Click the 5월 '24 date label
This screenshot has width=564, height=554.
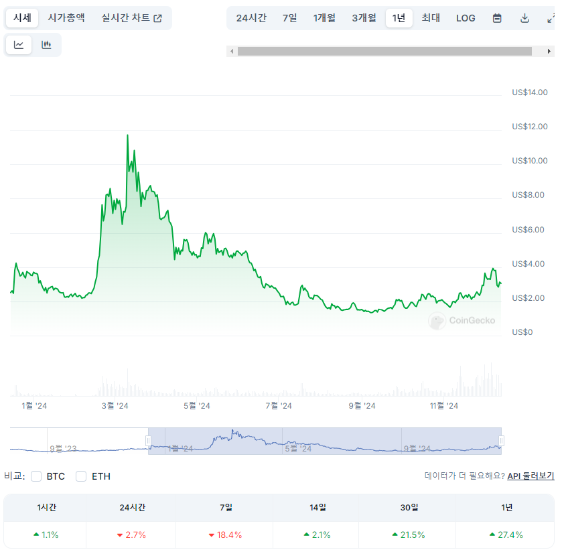197,406
